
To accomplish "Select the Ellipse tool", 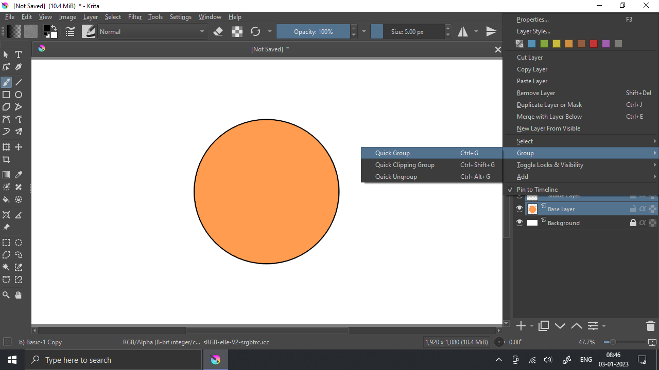I will pyautogui.click(x=19, y=95).
